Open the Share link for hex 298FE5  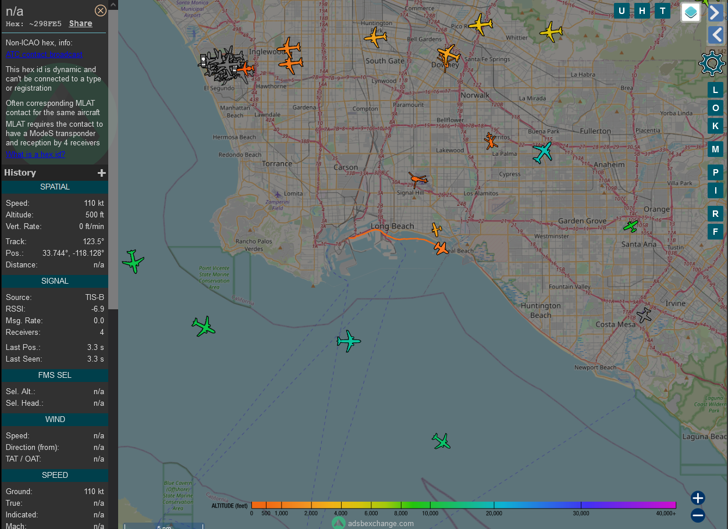[80, 24]
